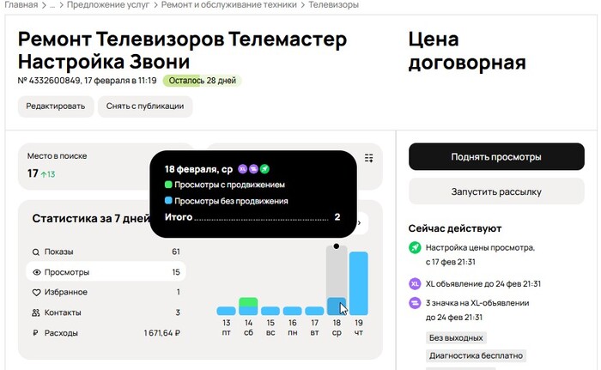Select the Показы statistics row
Viewport: 601px width, 370px height.
pos(106,252)
